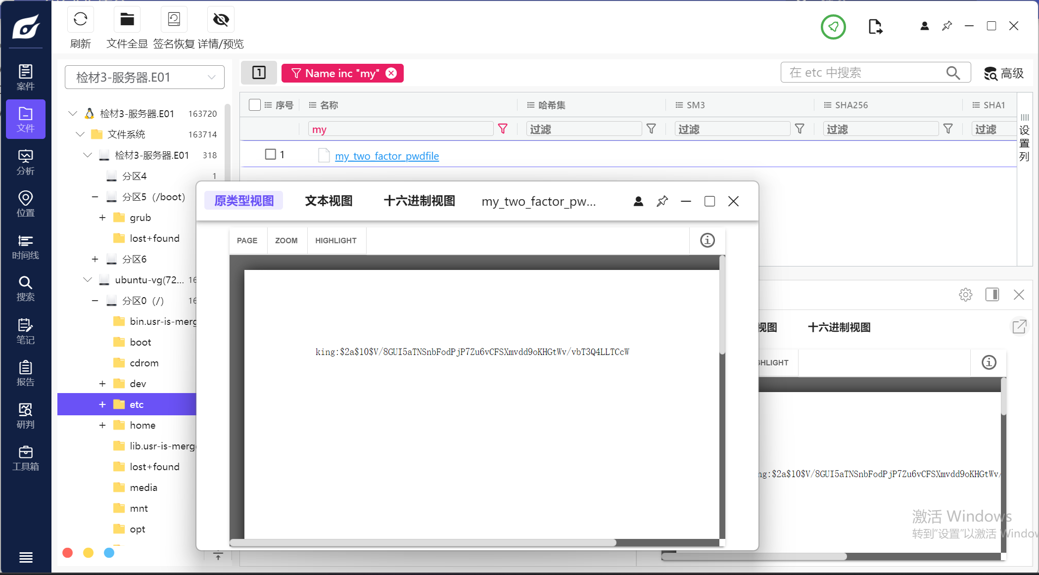This screenshot has height=575, width=1039.
Task: Check the row 1 checkbox
Action: click(x=270, y=154)
